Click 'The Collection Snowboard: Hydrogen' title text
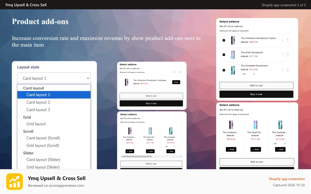 150,80
